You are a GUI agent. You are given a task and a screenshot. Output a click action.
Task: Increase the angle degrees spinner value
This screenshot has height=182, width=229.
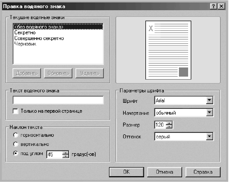66,153
